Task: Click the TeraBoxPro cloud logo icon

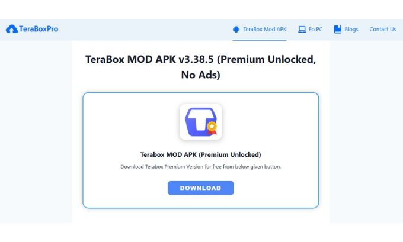Action: tap(11, 29)
